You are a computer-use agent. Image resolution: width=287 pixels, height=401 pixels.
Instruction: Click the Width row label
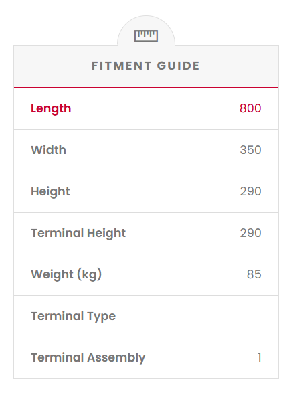click(49, 150)
